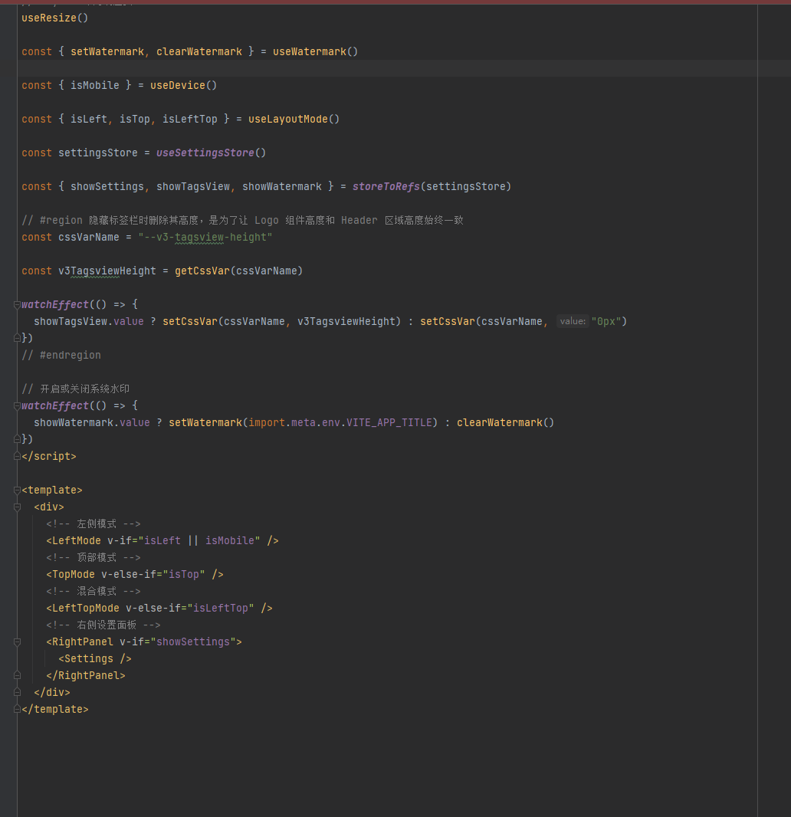The width and height of the screenshot is (791, 817).
Task: Click isMobile in the const destructuring line
Action: click(95, 85)
